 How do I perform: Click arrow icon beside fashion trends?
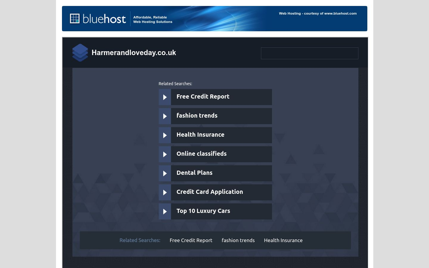165,116
